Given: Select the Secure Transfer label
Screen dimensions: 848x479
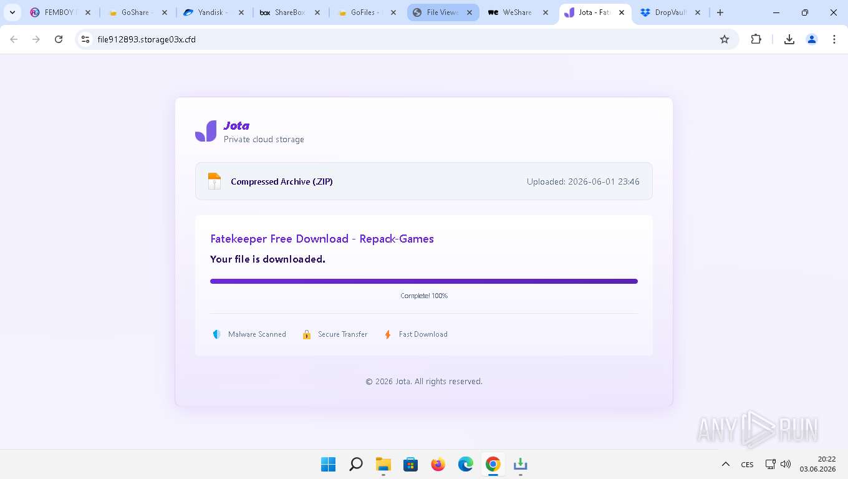Looking at the screenshot, I should pyautogui.click(x=342, y=334).
